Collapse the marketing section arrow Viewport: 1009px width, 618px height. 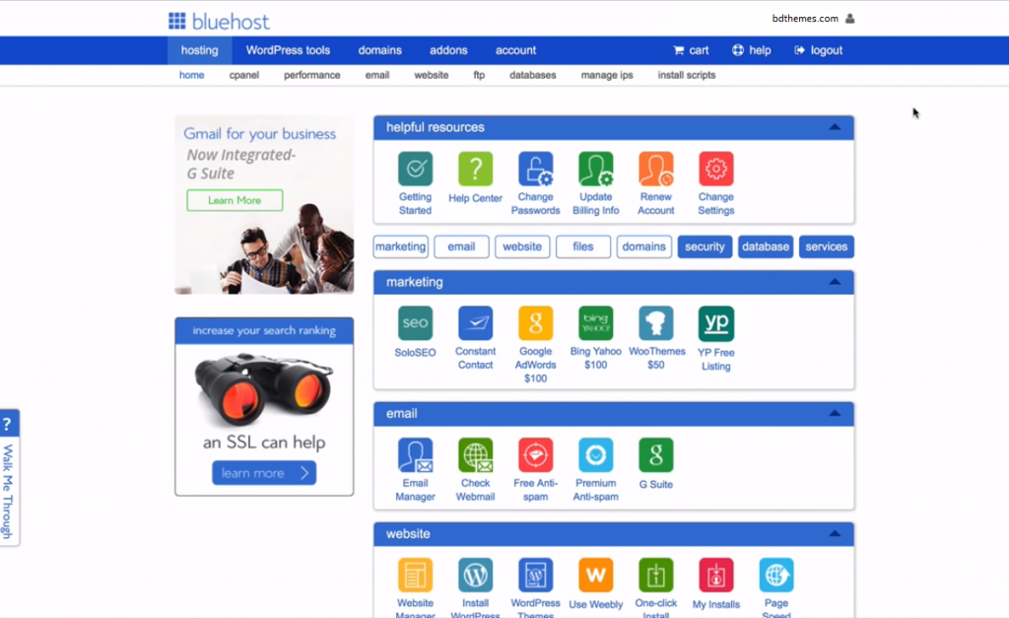pyautogui.click(x=834, y=282)
